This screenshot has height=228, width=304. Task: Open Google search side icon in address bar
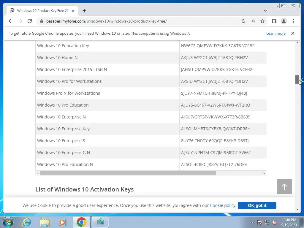pos(243,21)
